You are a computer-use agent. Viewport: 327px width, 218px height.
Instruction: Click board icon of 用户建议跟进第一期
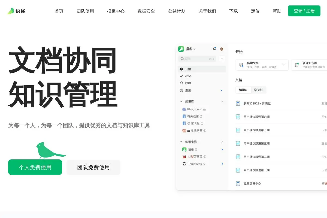(x=238, y=170)
